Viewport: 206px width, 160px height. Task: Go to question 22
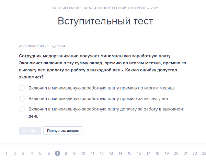tap(195, 153)
